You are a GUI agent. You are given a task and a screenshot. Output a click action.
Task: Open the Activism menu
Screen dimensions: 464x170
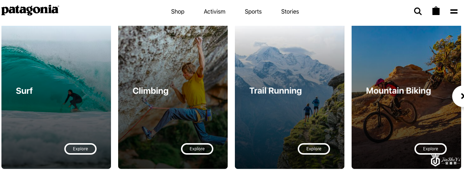tap(214, 11)
